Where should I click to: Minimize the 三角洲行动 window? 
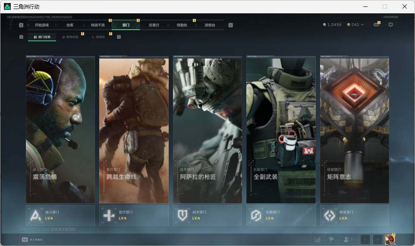(x=365, y=6)
